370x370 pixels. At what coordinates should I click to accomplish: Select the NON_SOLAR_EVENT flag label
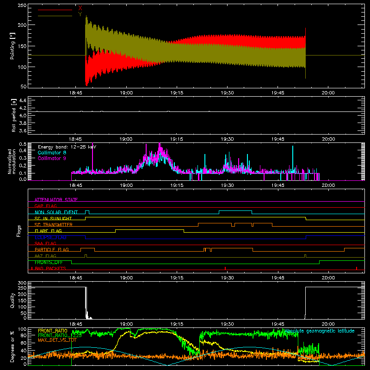[x=56, y=212]
